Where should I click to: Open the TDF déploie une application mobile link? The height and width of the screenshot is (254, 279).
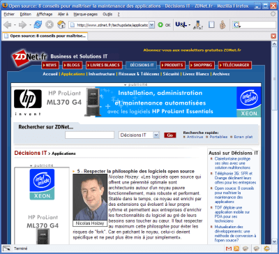(232, 214)
